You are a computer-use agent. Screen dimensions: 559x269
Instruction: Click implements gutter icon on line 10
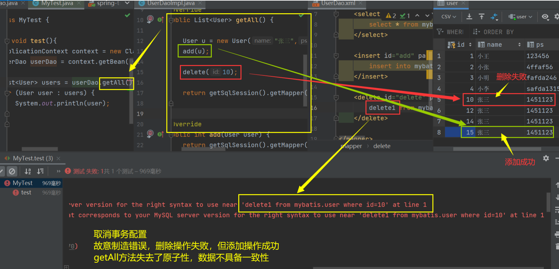[150, 19]
